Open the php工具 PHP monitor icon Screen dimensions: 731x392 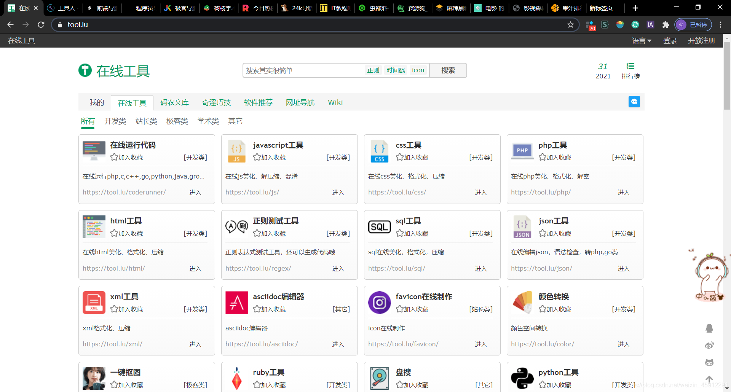522,151
